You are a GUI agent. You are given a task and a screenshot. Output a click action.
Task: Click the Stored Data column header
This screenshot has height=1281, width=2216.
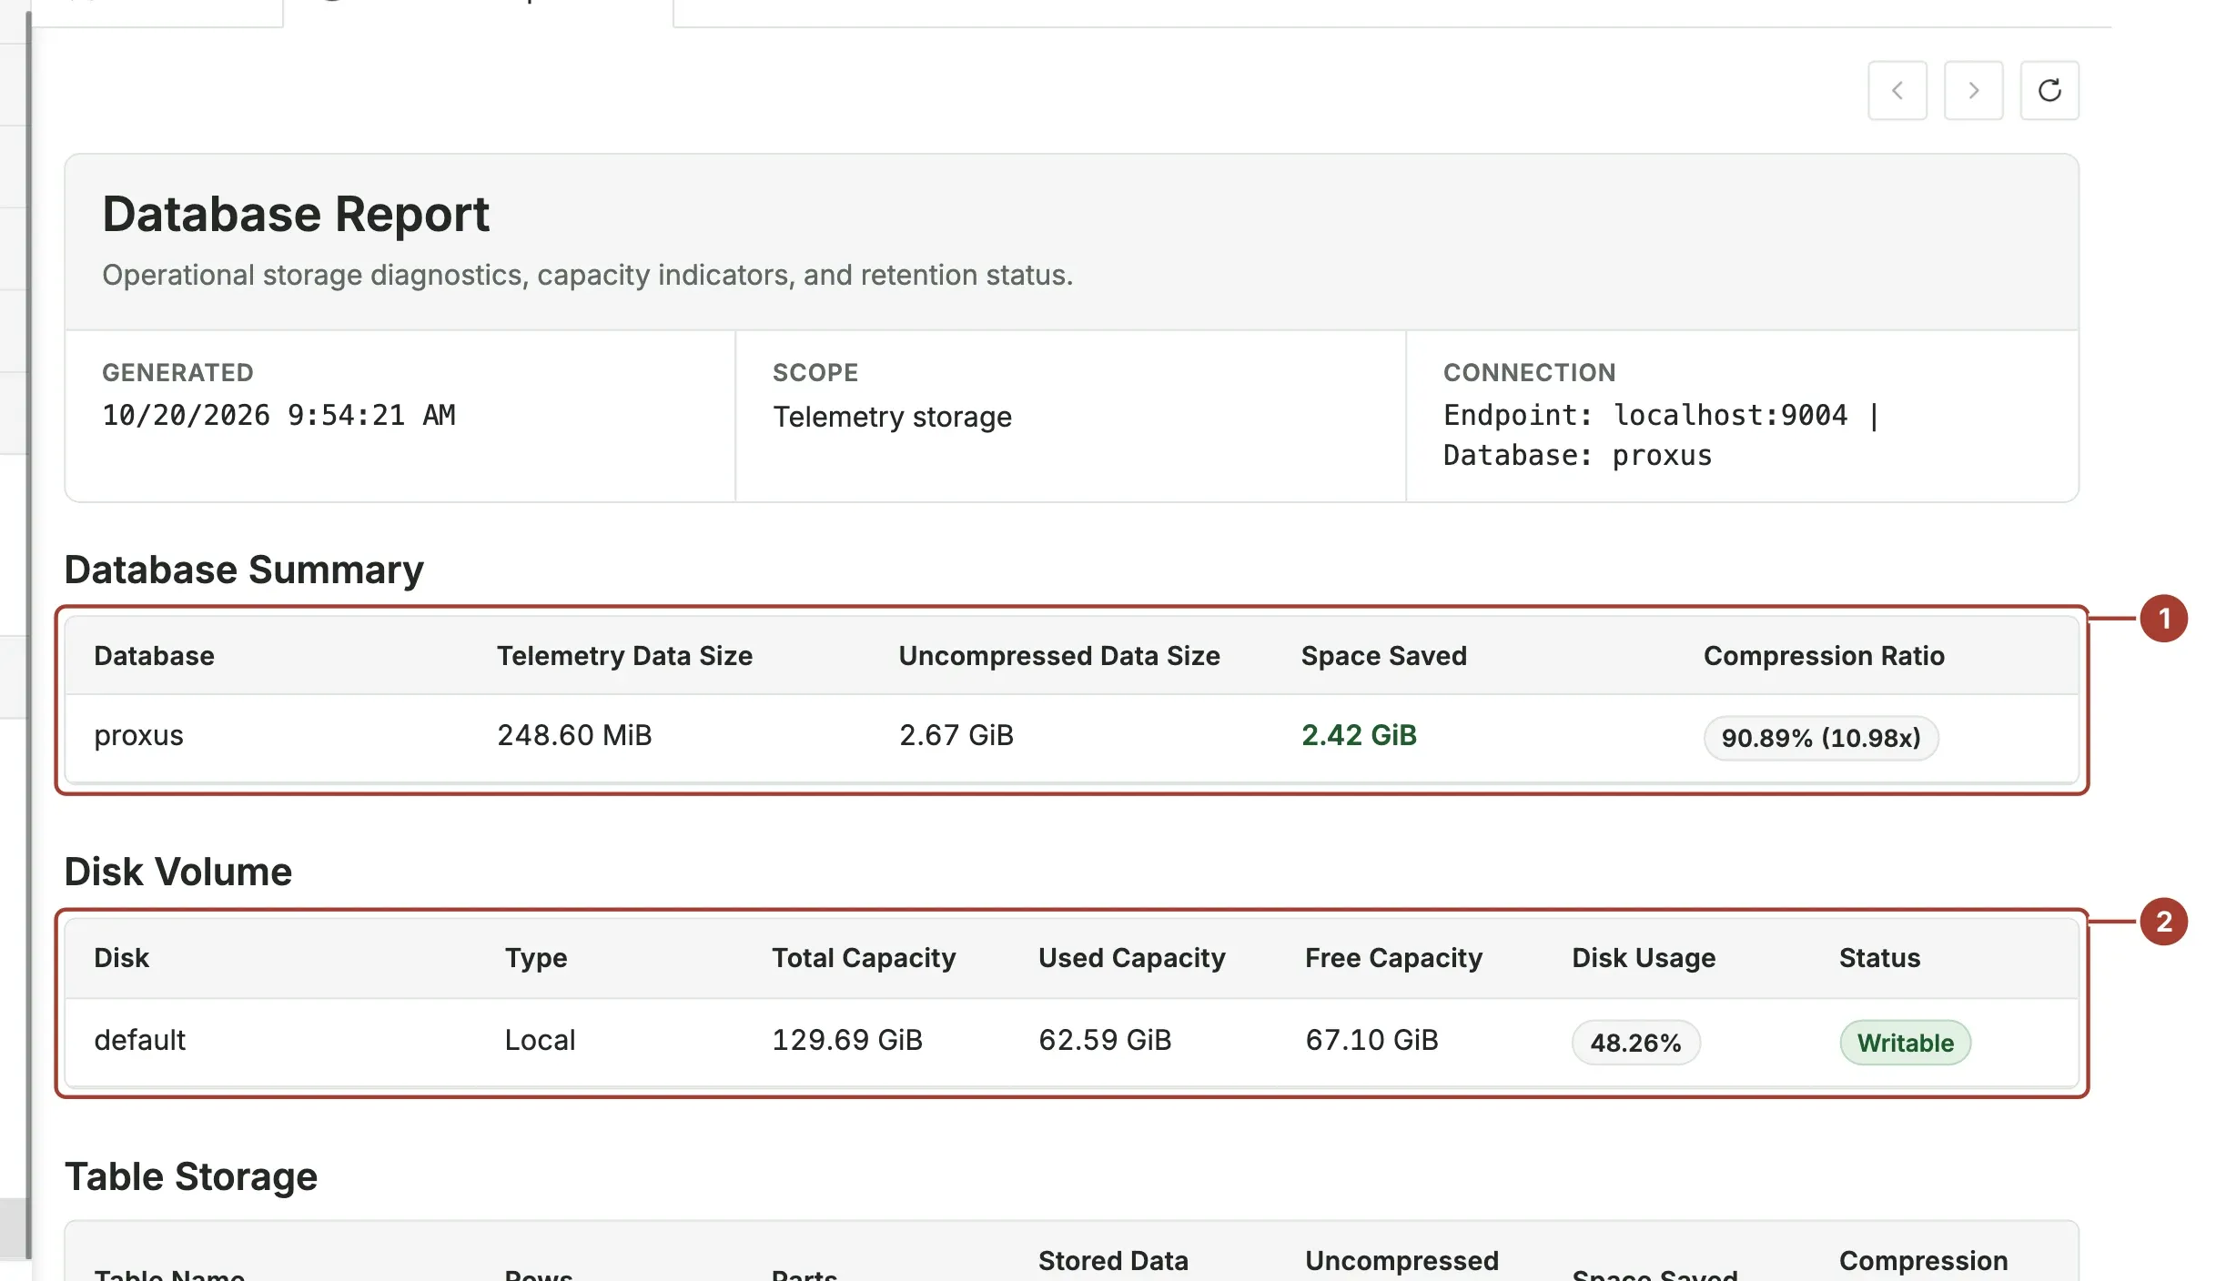tap(1113, 1261)
